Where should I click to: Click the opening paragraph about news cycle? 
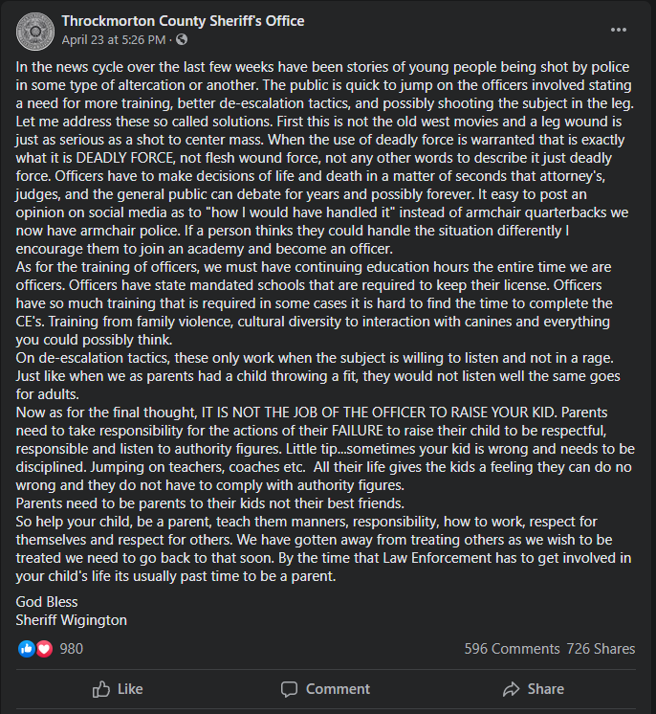click(x=325, y=158)
